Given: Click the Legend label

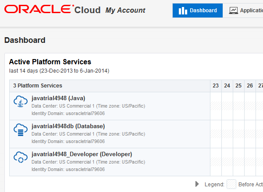Looking at the screenshot, I should coord(214,184).
